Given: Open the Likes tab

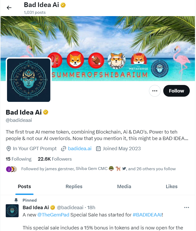Looking at the screenshot, I should click(172, 187).
